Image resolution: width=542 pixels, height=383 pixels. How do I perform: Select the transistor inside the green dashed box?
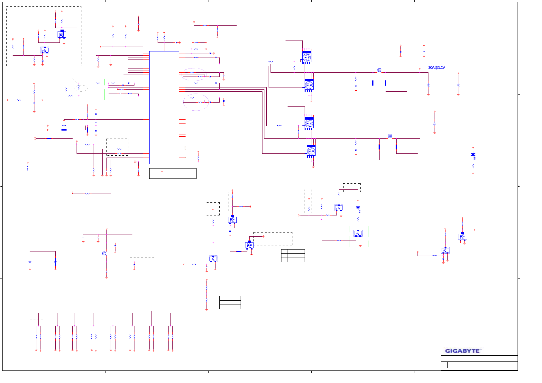[358, 233]
